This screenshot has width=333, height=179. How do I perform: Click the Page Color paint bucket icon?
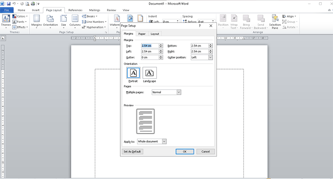[130, 18]
